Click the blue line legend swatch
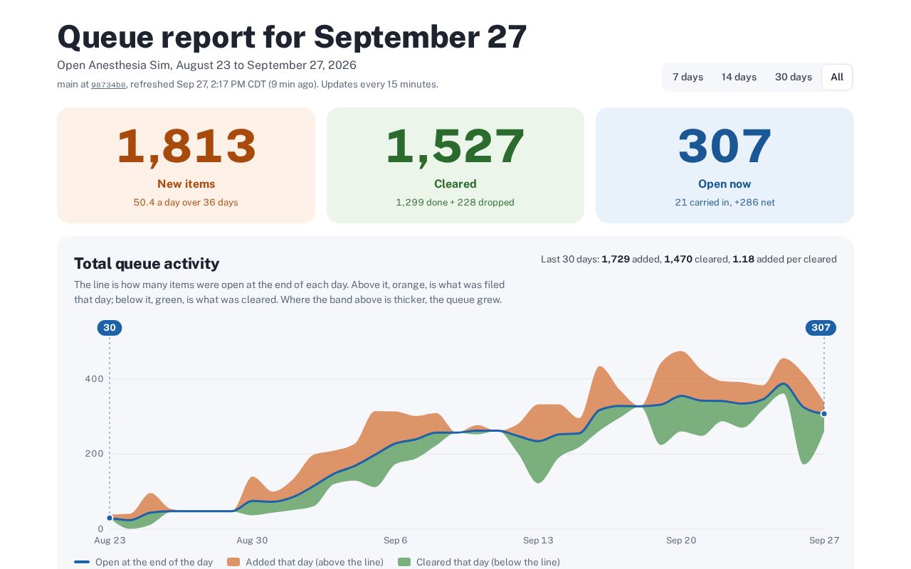Image resolution: width=911 pixels, height=569 pixels. click(82, 562)
